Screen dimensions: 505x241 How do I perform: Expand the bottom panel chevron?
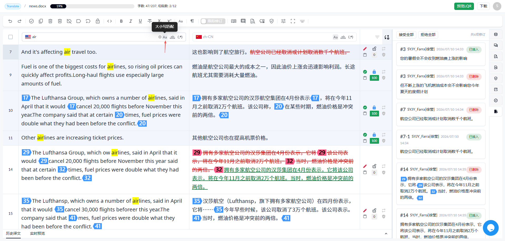coord(386,234)
